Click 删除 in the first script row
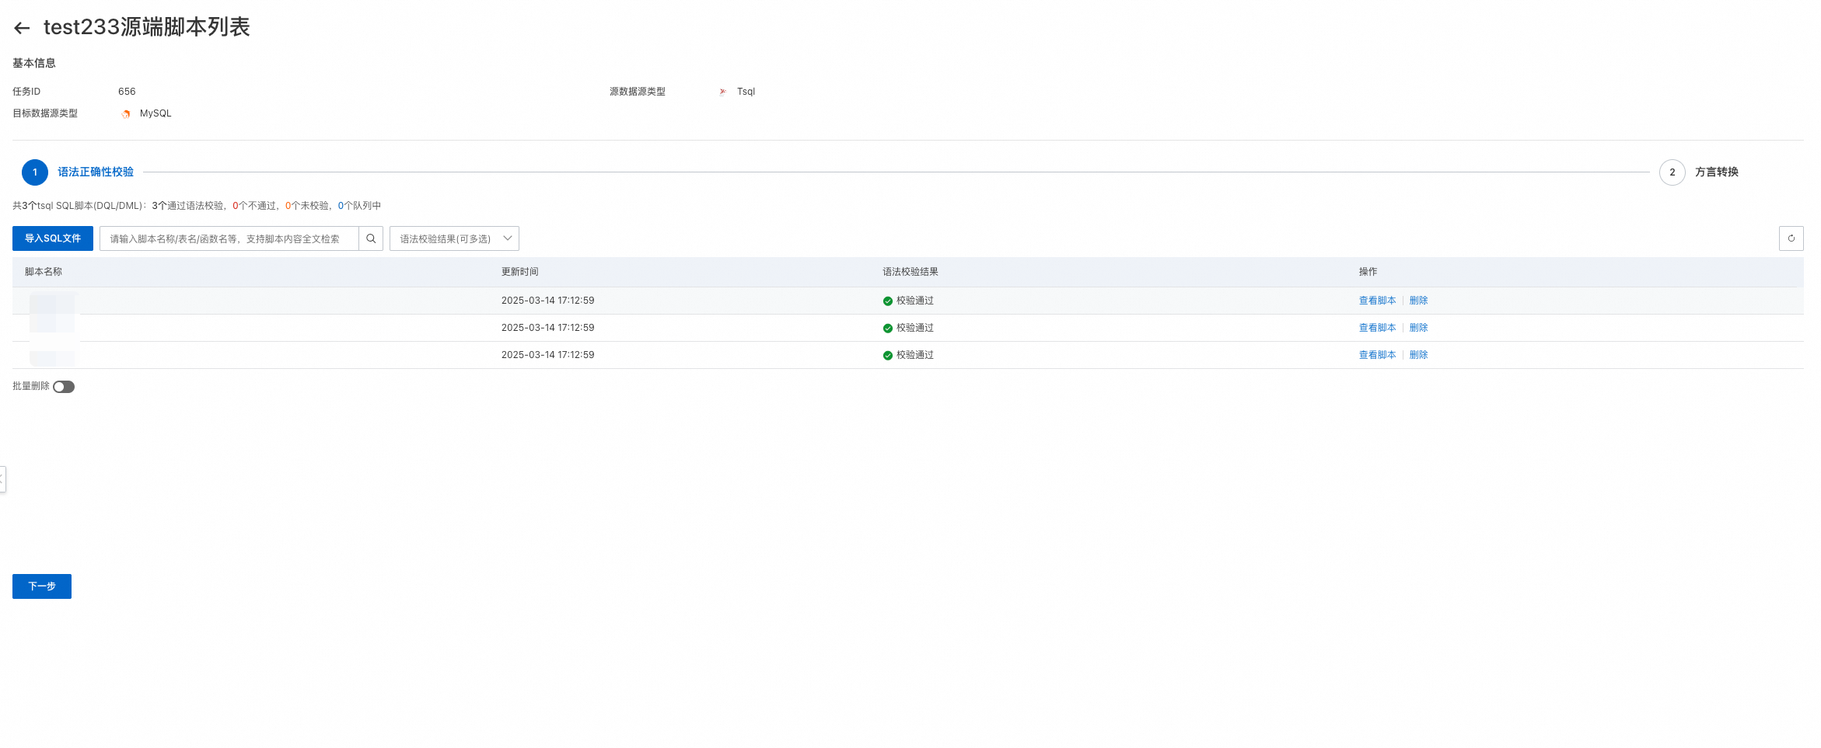The height and width of the screenshot is (748, 1821). click(x=1419, y=301)
